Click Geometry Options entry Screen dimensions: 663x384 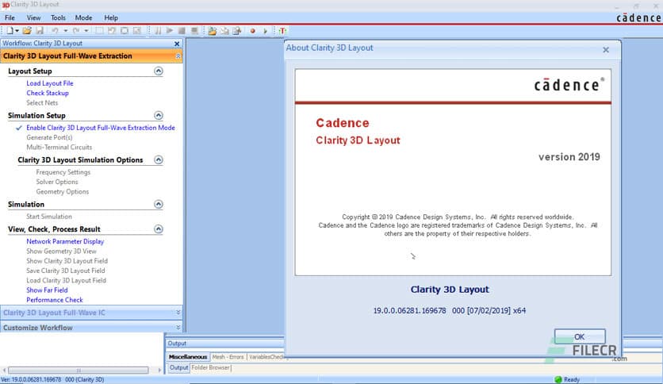pyautogui.click(x=63, y=191)
